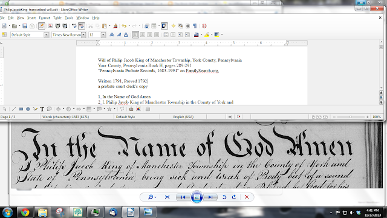Choose the Ellipse drawing tool
Image resolution: width=387 pixels, height=218 pixels.
28,109
